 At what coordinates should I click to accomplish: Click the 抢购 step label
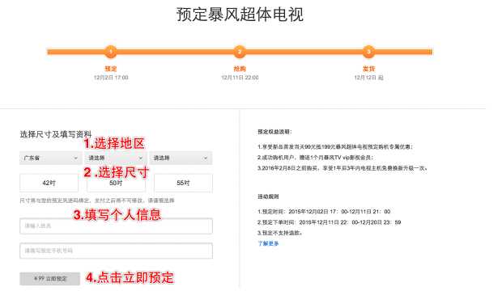[240, 69]
